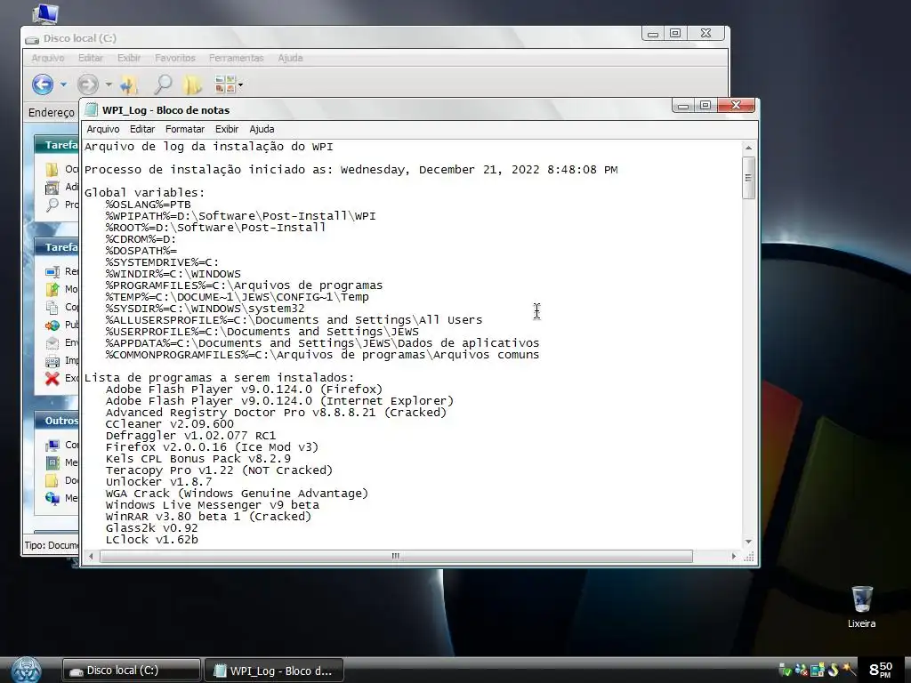Click text line '%OSLANG%=PTB'

(x=149, y=205)
